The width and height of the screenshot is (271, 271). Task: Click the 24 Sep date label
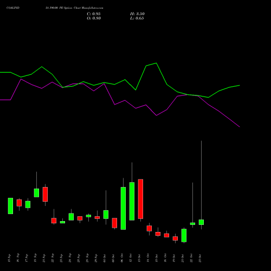pos(70,257)
